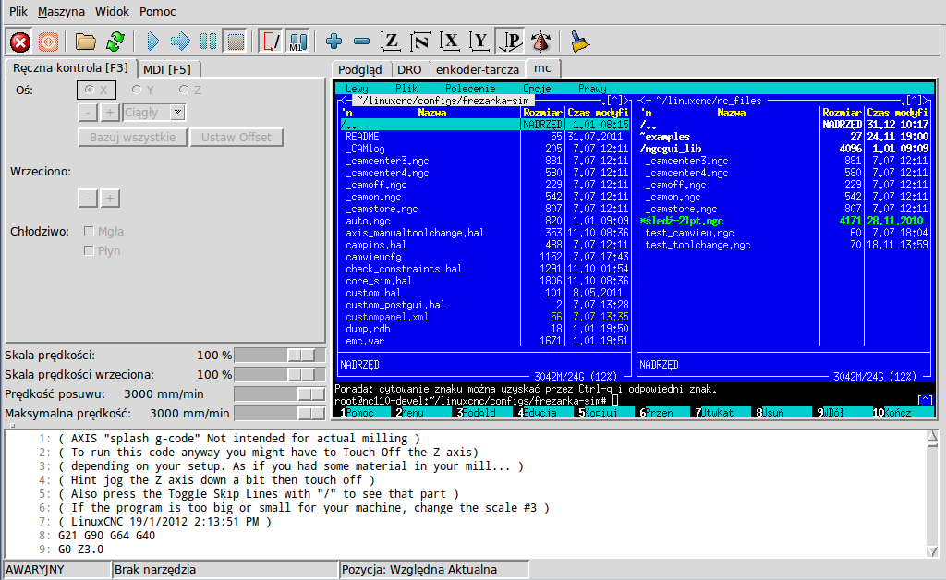Select the Y axis radio button
The height and width of the screenshot is (580, 946).
(x=142, y=90)
